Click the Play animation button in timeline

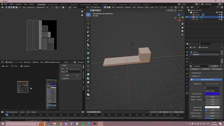pos(95,112)
